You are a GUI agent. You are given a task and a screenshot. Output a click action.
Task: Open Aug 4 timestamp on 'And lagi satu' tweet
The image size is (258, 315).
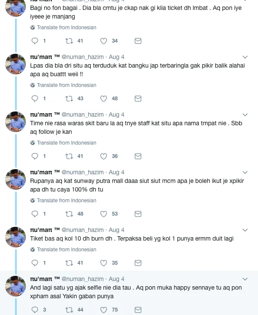(x=117, y=279)
